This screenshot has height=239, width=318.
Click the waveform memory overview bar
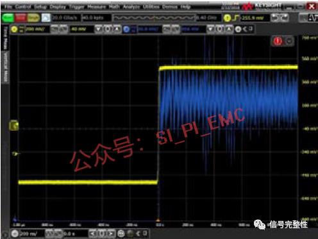pyautogui.click(x=155, y=18)
